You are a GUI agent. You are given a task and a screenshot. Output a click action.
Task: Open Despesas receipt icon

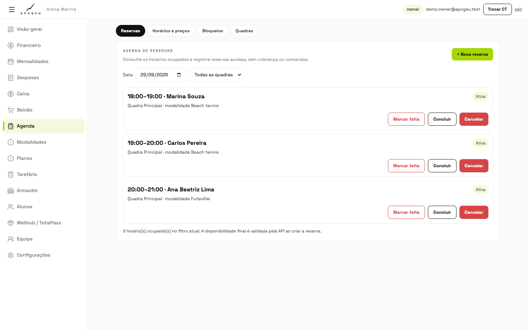11,78
